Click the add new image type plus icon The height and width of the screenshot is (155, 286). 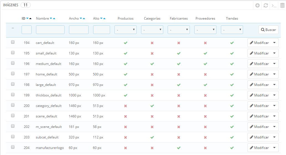click(257, 6)
